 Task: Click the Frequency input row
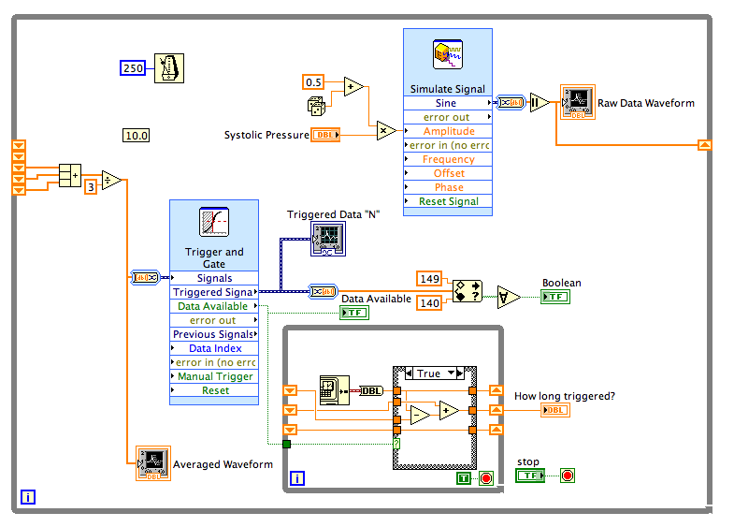[448, 159]
